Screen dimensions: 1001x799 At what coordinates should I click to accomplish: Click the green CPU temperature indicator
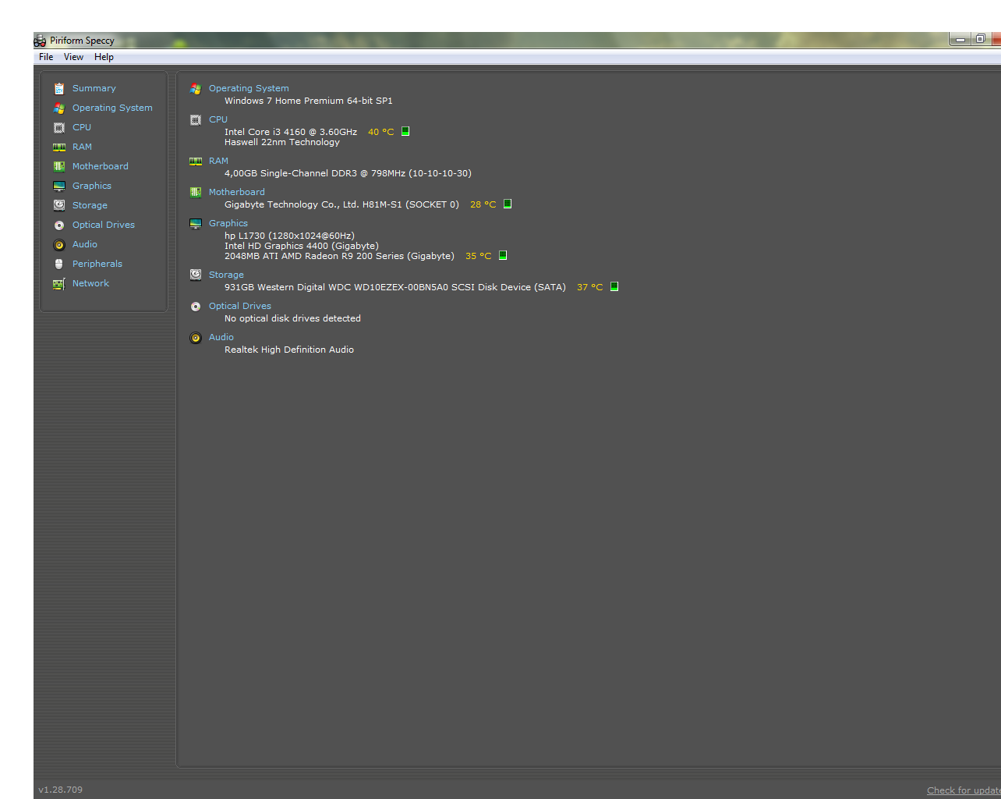405,131
